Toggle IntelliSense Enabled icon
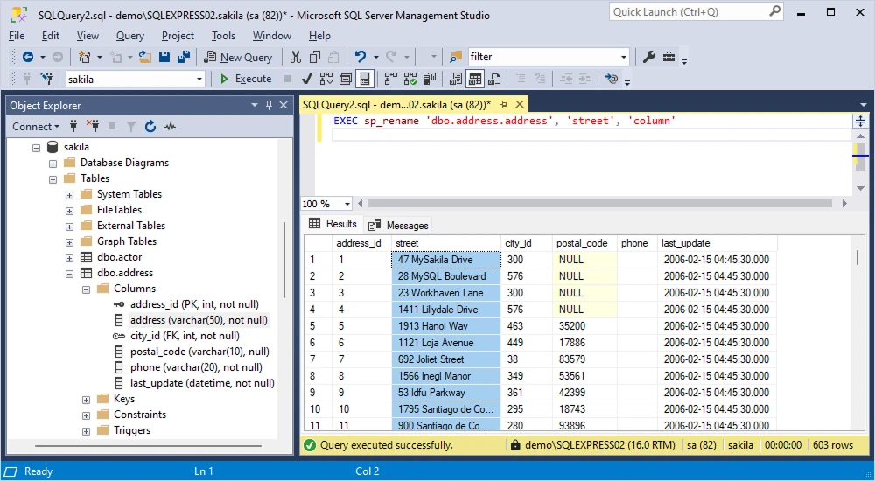Screen dimensions: 875x481 coord(364,80)
